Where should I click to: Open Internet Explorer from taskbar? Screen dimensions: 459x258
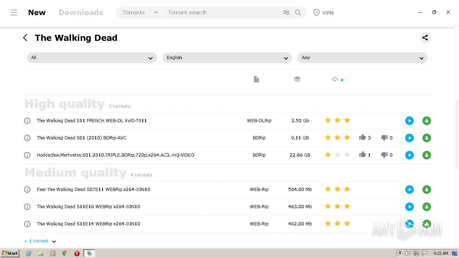29,253
